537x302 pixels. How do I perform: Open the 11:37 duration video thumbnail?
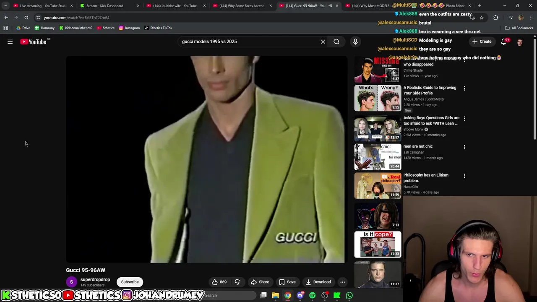(378, 275)
